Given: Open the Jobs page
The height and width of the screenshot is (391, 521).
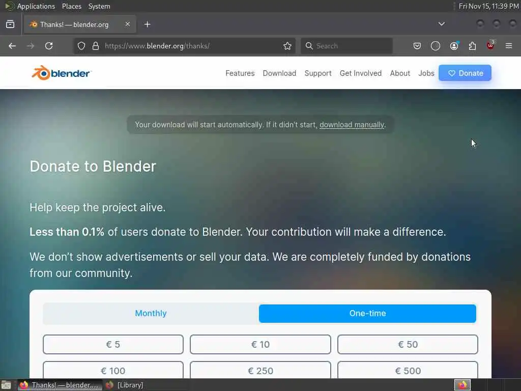Looking at the screenshot, I should click(426, 73).
